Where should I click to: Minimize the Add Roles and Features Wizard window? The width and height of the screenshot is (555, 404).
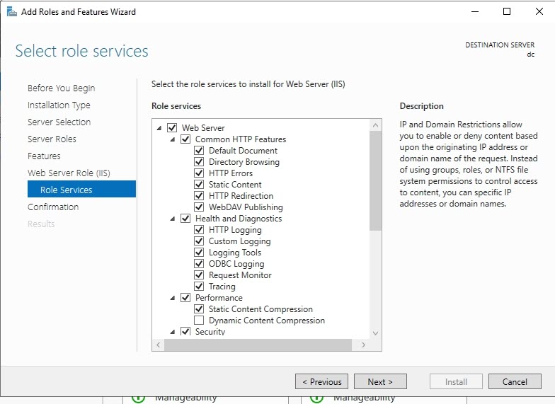click(x=474, y=11)
